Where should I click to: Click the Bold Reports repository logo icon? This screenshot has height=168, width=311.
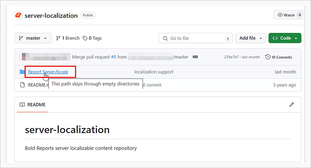coord(18,15)
